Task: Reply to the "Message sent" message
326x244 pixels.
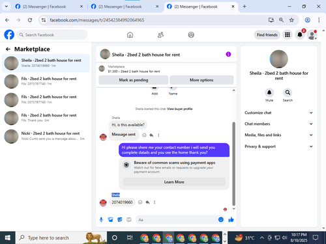Action: [151, 135]
